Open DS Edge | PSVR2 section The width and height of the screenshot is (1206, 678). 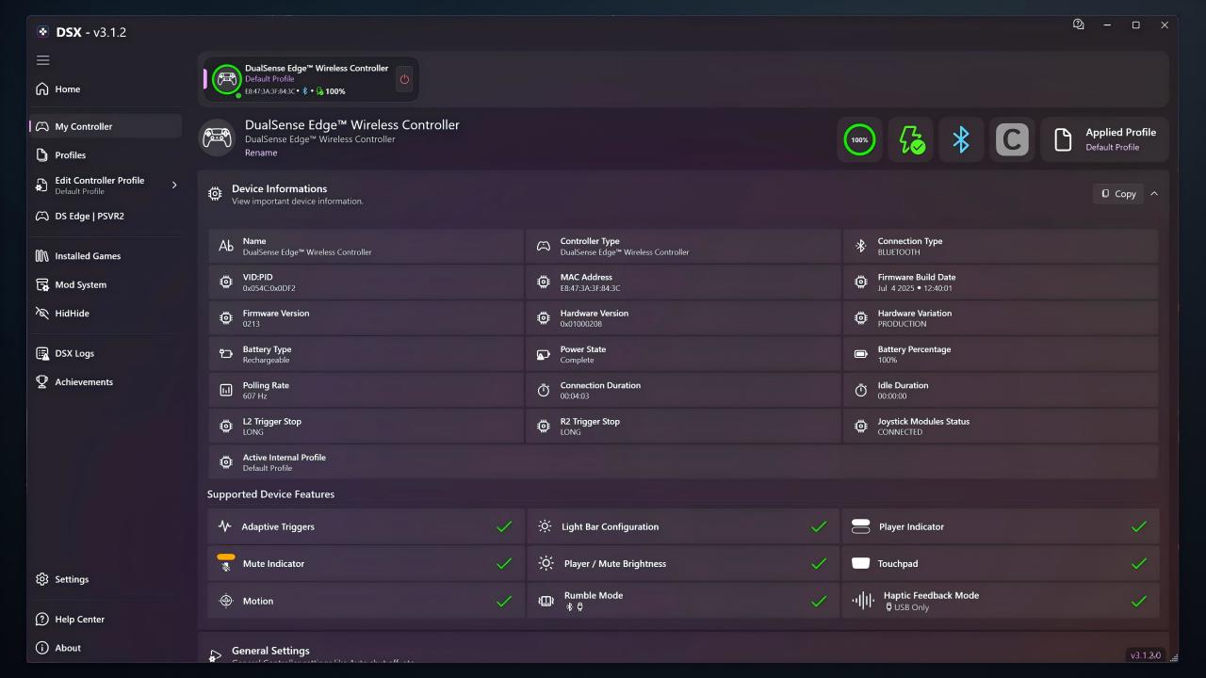pos(105,216)
